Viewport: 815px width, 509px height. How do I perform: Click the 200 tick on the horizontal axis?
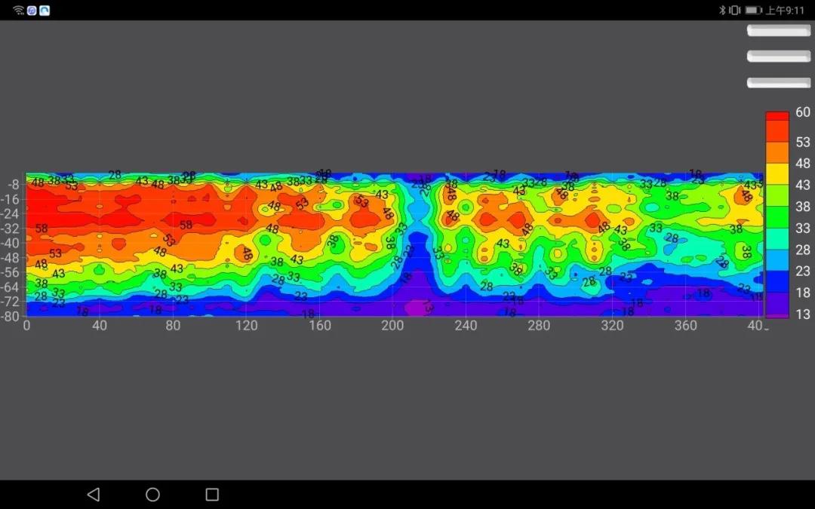click(392, 326)
